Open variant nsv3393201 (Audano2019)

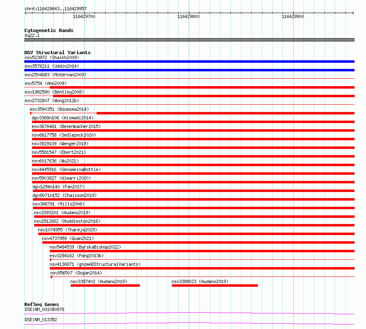(62, 212)
